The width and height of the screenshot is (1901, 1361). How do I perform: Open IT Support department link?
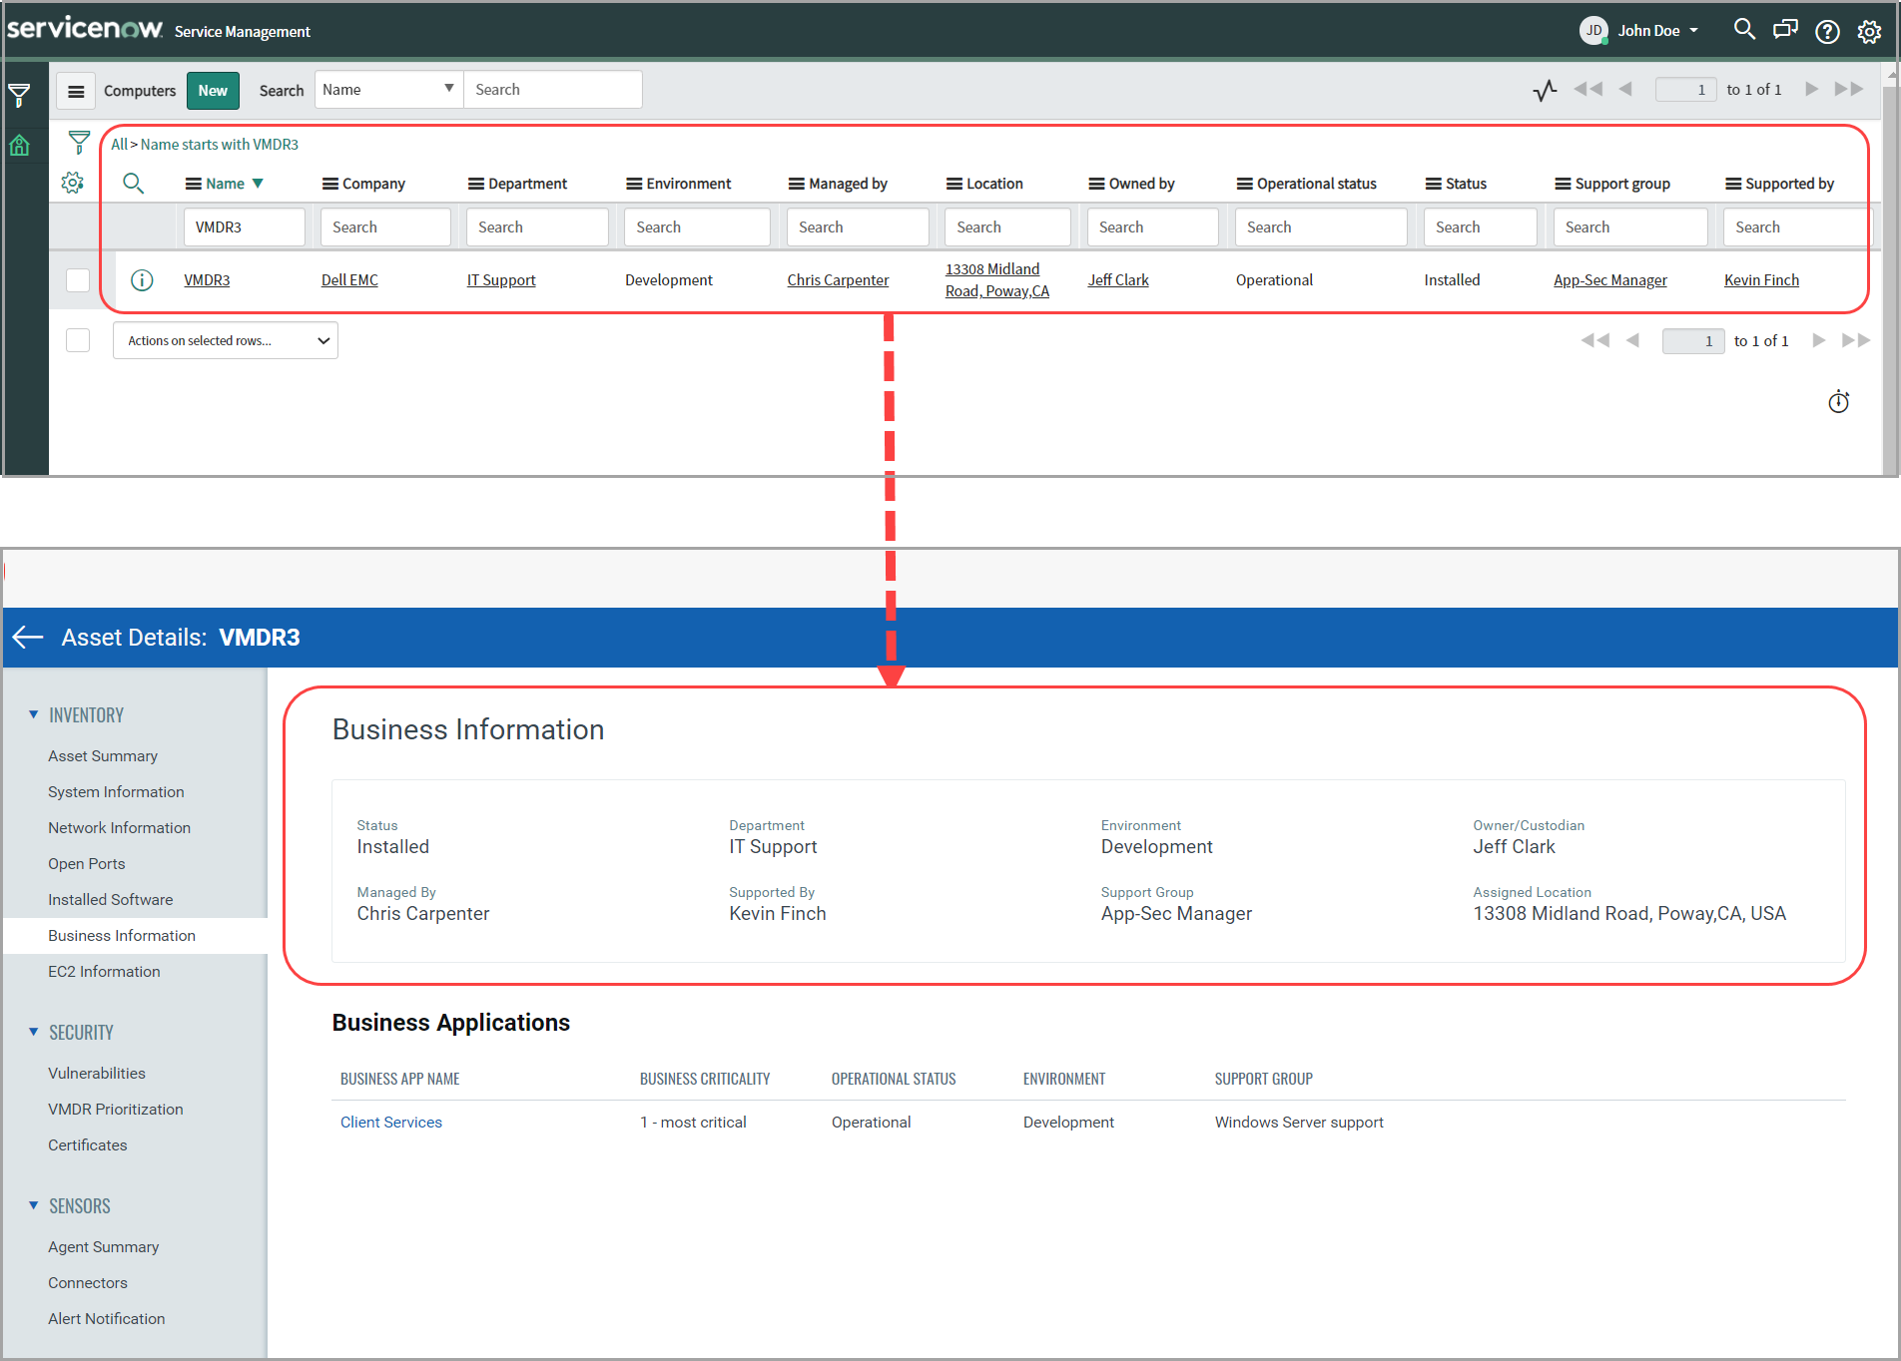[501, 280]
